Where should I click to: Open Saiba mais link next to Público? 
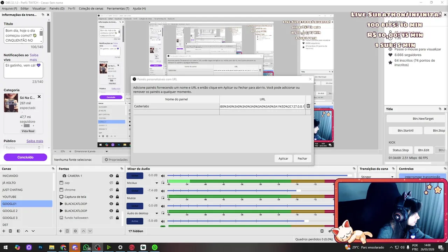(x=35, y=141)
